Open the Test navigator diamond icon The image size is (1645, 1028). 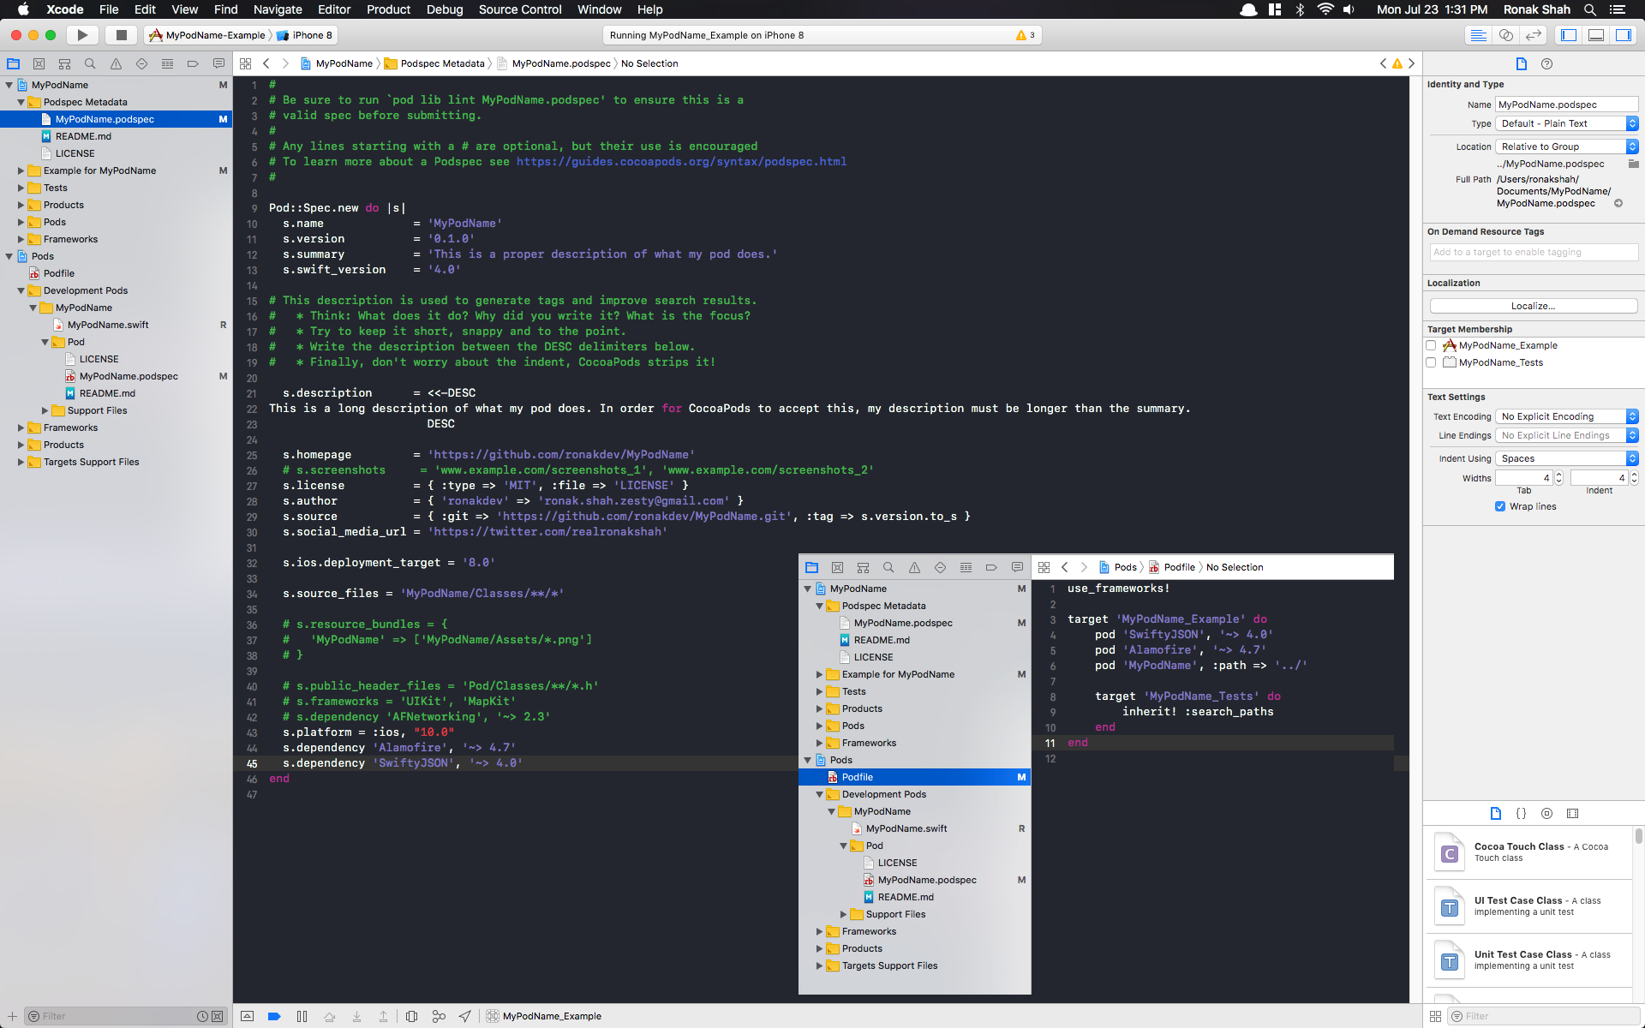point(141,63)
